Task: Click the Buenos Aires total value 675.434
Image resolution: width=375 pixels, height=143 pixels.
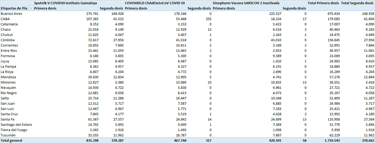Action: [333, 14]
